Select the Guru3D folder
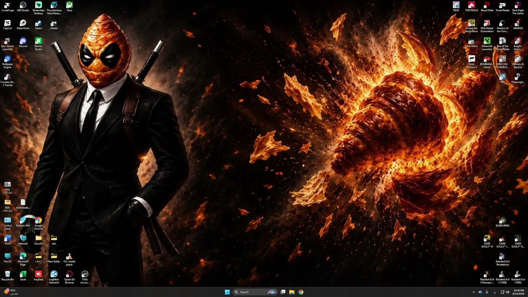This screenshot has width=528, height=297. pos(38,240)
